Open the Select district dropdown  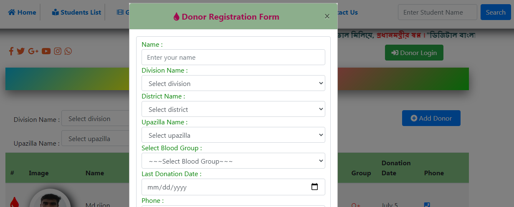pyautogui.click(x=233, y=109)
